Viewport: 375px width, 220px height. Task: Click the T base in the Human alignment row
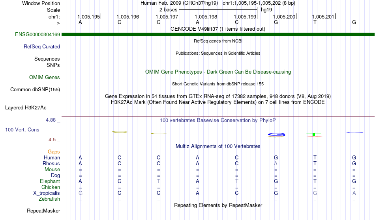(x=315, y=158)
